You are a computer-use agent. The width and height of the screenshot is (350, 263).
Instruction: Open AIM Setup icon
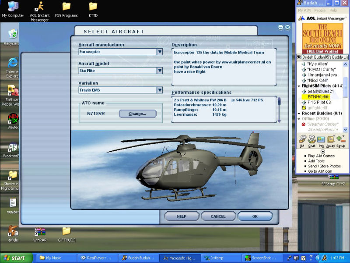340,140
